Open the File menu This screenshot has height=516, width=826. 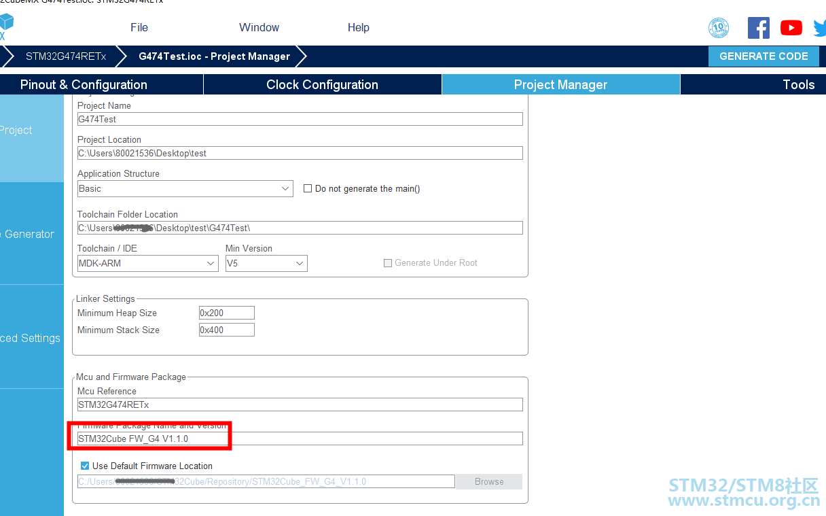click(139, 28)
